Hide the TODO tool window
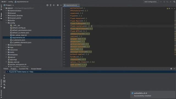Image resolution: width=176 pixels, height=99 pixels. click(174, 69)
